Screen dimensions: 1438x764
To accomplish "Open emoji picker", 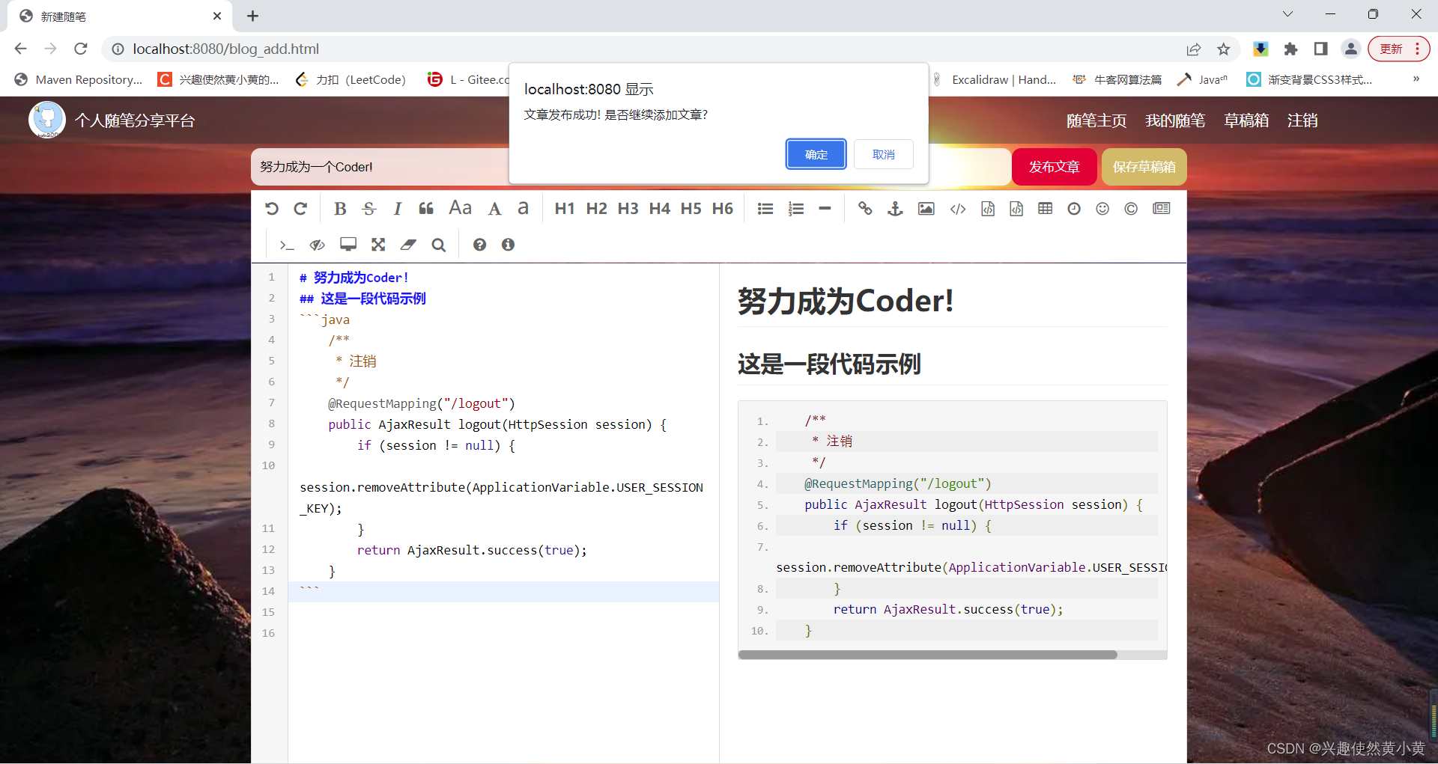I will [1102, 209].
